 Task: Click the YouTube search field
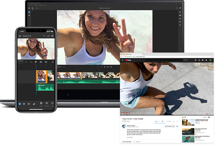pos(162,60)
